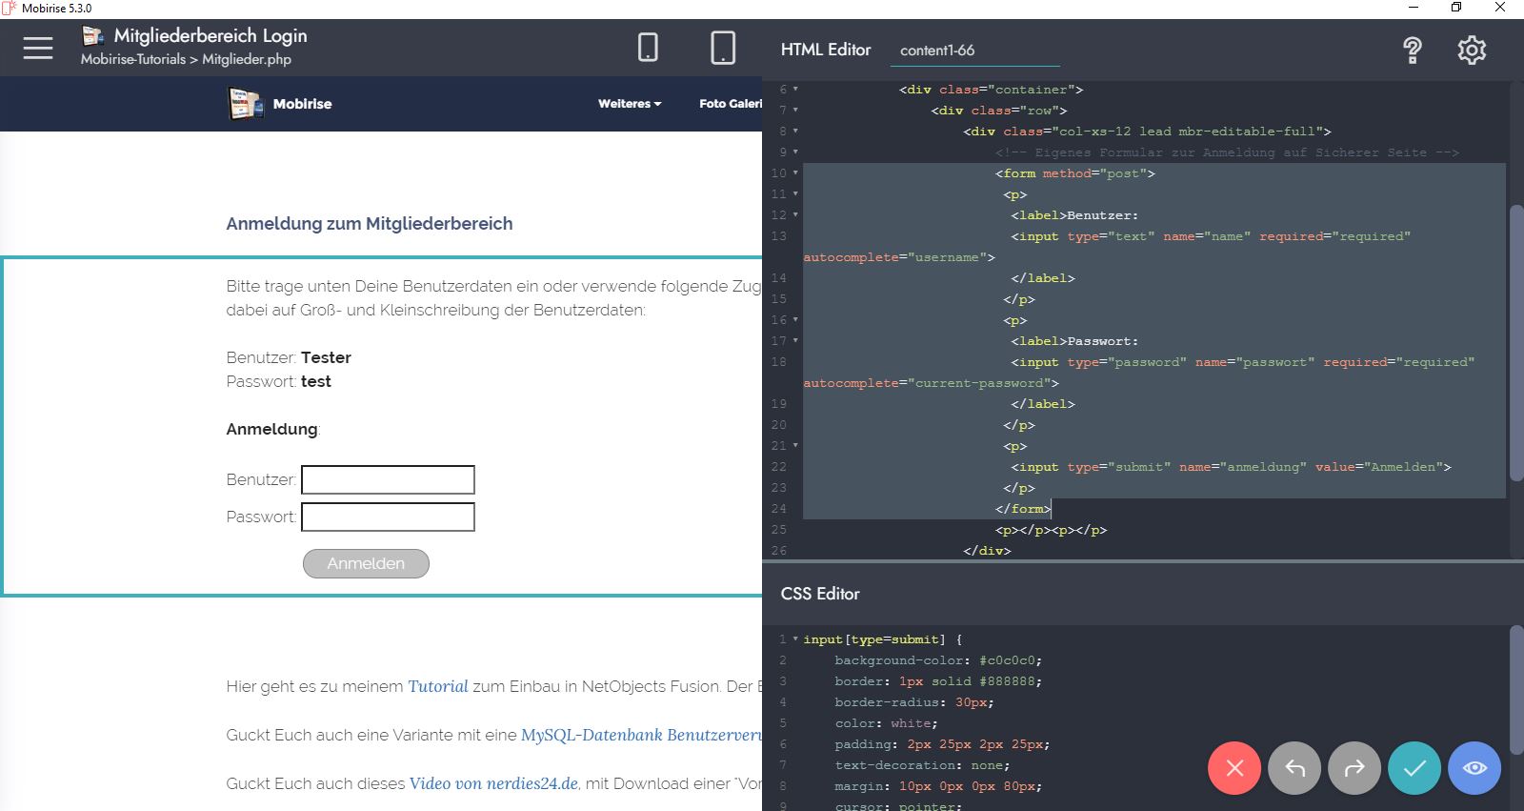The height and width of the screenshot is (811, 1524).
Task: Redo the last code edit
Action: [1354, 768]
